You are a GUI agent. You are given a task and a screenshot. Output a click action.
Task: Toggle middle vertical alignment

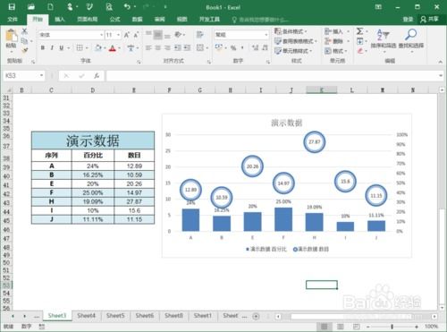pyautogui.click(x=158, y=35)
